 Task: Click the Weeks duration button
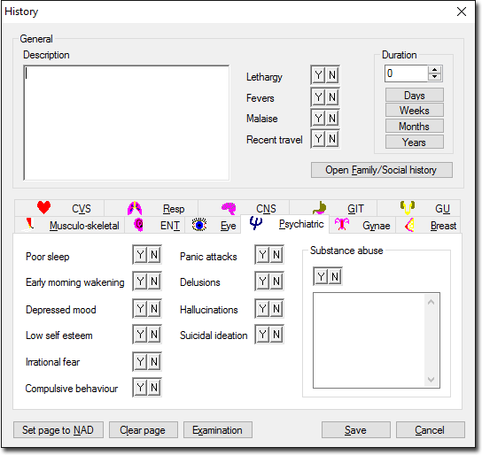[x=414, y=111]
